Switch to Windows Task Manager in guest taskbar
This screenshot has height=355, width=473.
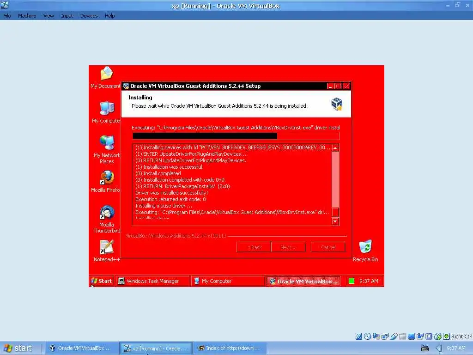(x=152, y=281)
